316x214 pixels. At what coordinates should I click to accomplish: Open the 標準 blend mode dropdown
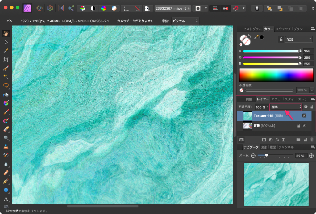[286, 107]
